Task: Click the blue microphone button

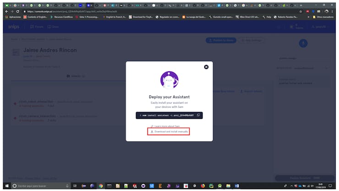Action: 303,43
